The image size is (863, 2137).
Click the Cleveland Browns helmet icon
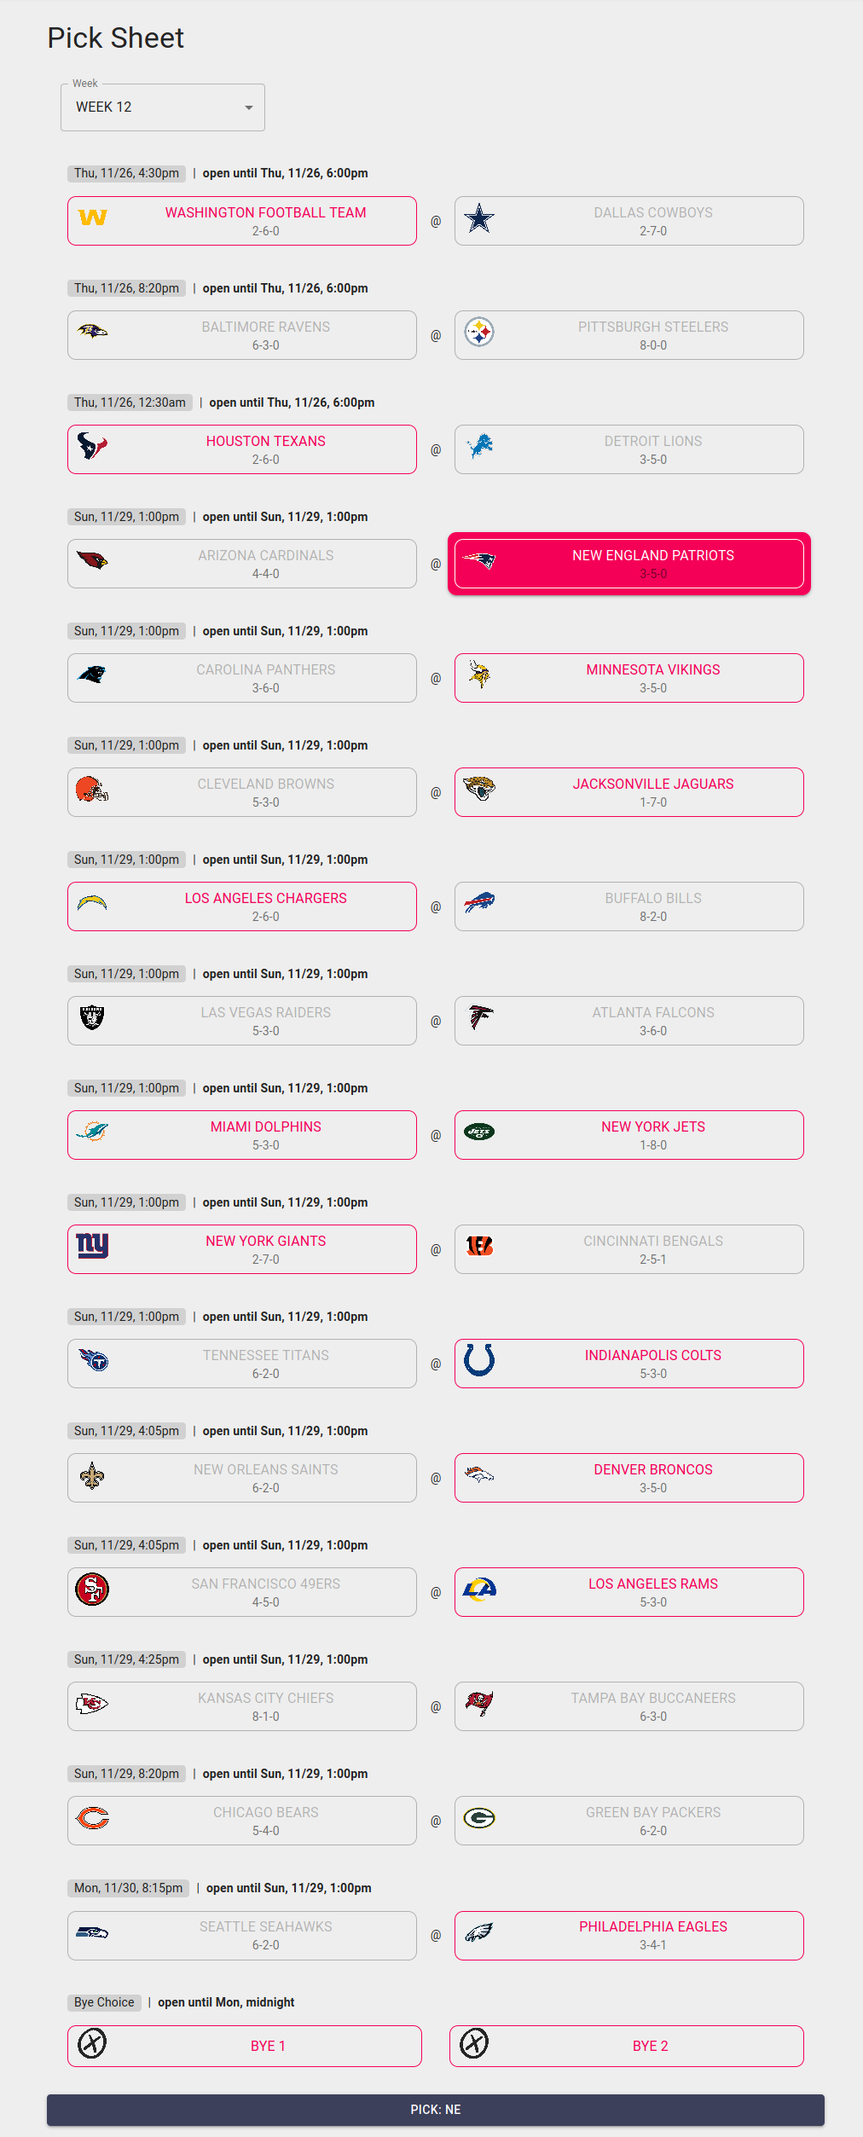pyautogui.click(x=92, y=790)
